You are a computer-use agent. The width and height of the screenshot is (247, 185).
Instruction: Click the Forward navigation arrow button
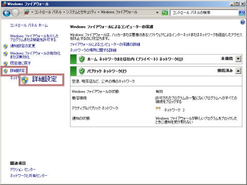pyautogui.click(x=15, y=13)
